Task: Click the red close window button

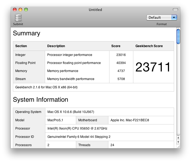Action: pos(15,10)
